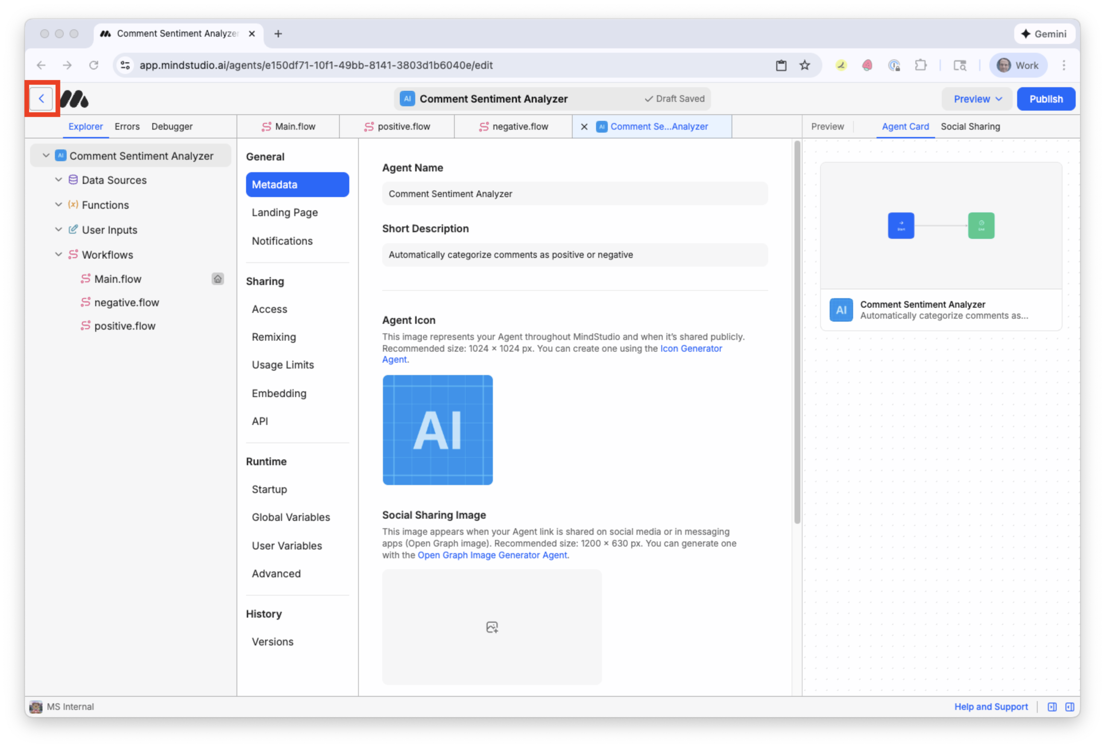Click the Gemini button in the browser
Image resolution: width=1105 pixels, height=748 pixels.
(1044, 34)
